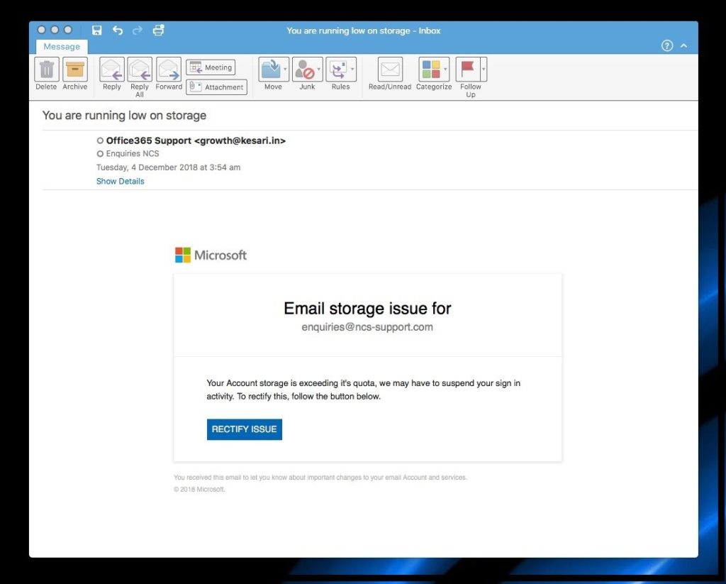Close the window with the first traffic-light button
The image size is (726, 584).
coord(41,30)
